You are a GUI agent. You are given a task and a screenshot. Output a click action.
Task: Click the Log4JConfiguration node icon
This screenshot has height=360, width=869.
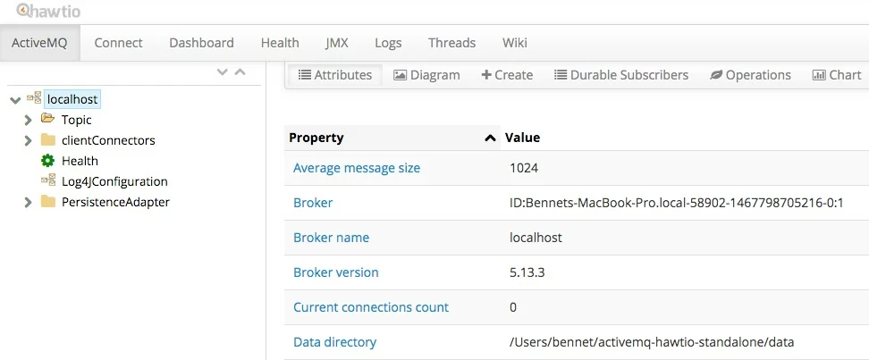(48, 180)
